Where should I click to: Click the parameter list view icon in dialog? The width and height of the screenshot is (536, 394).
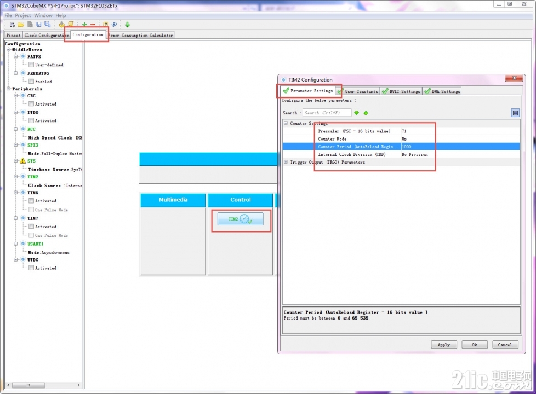click(x=515, y=113)
